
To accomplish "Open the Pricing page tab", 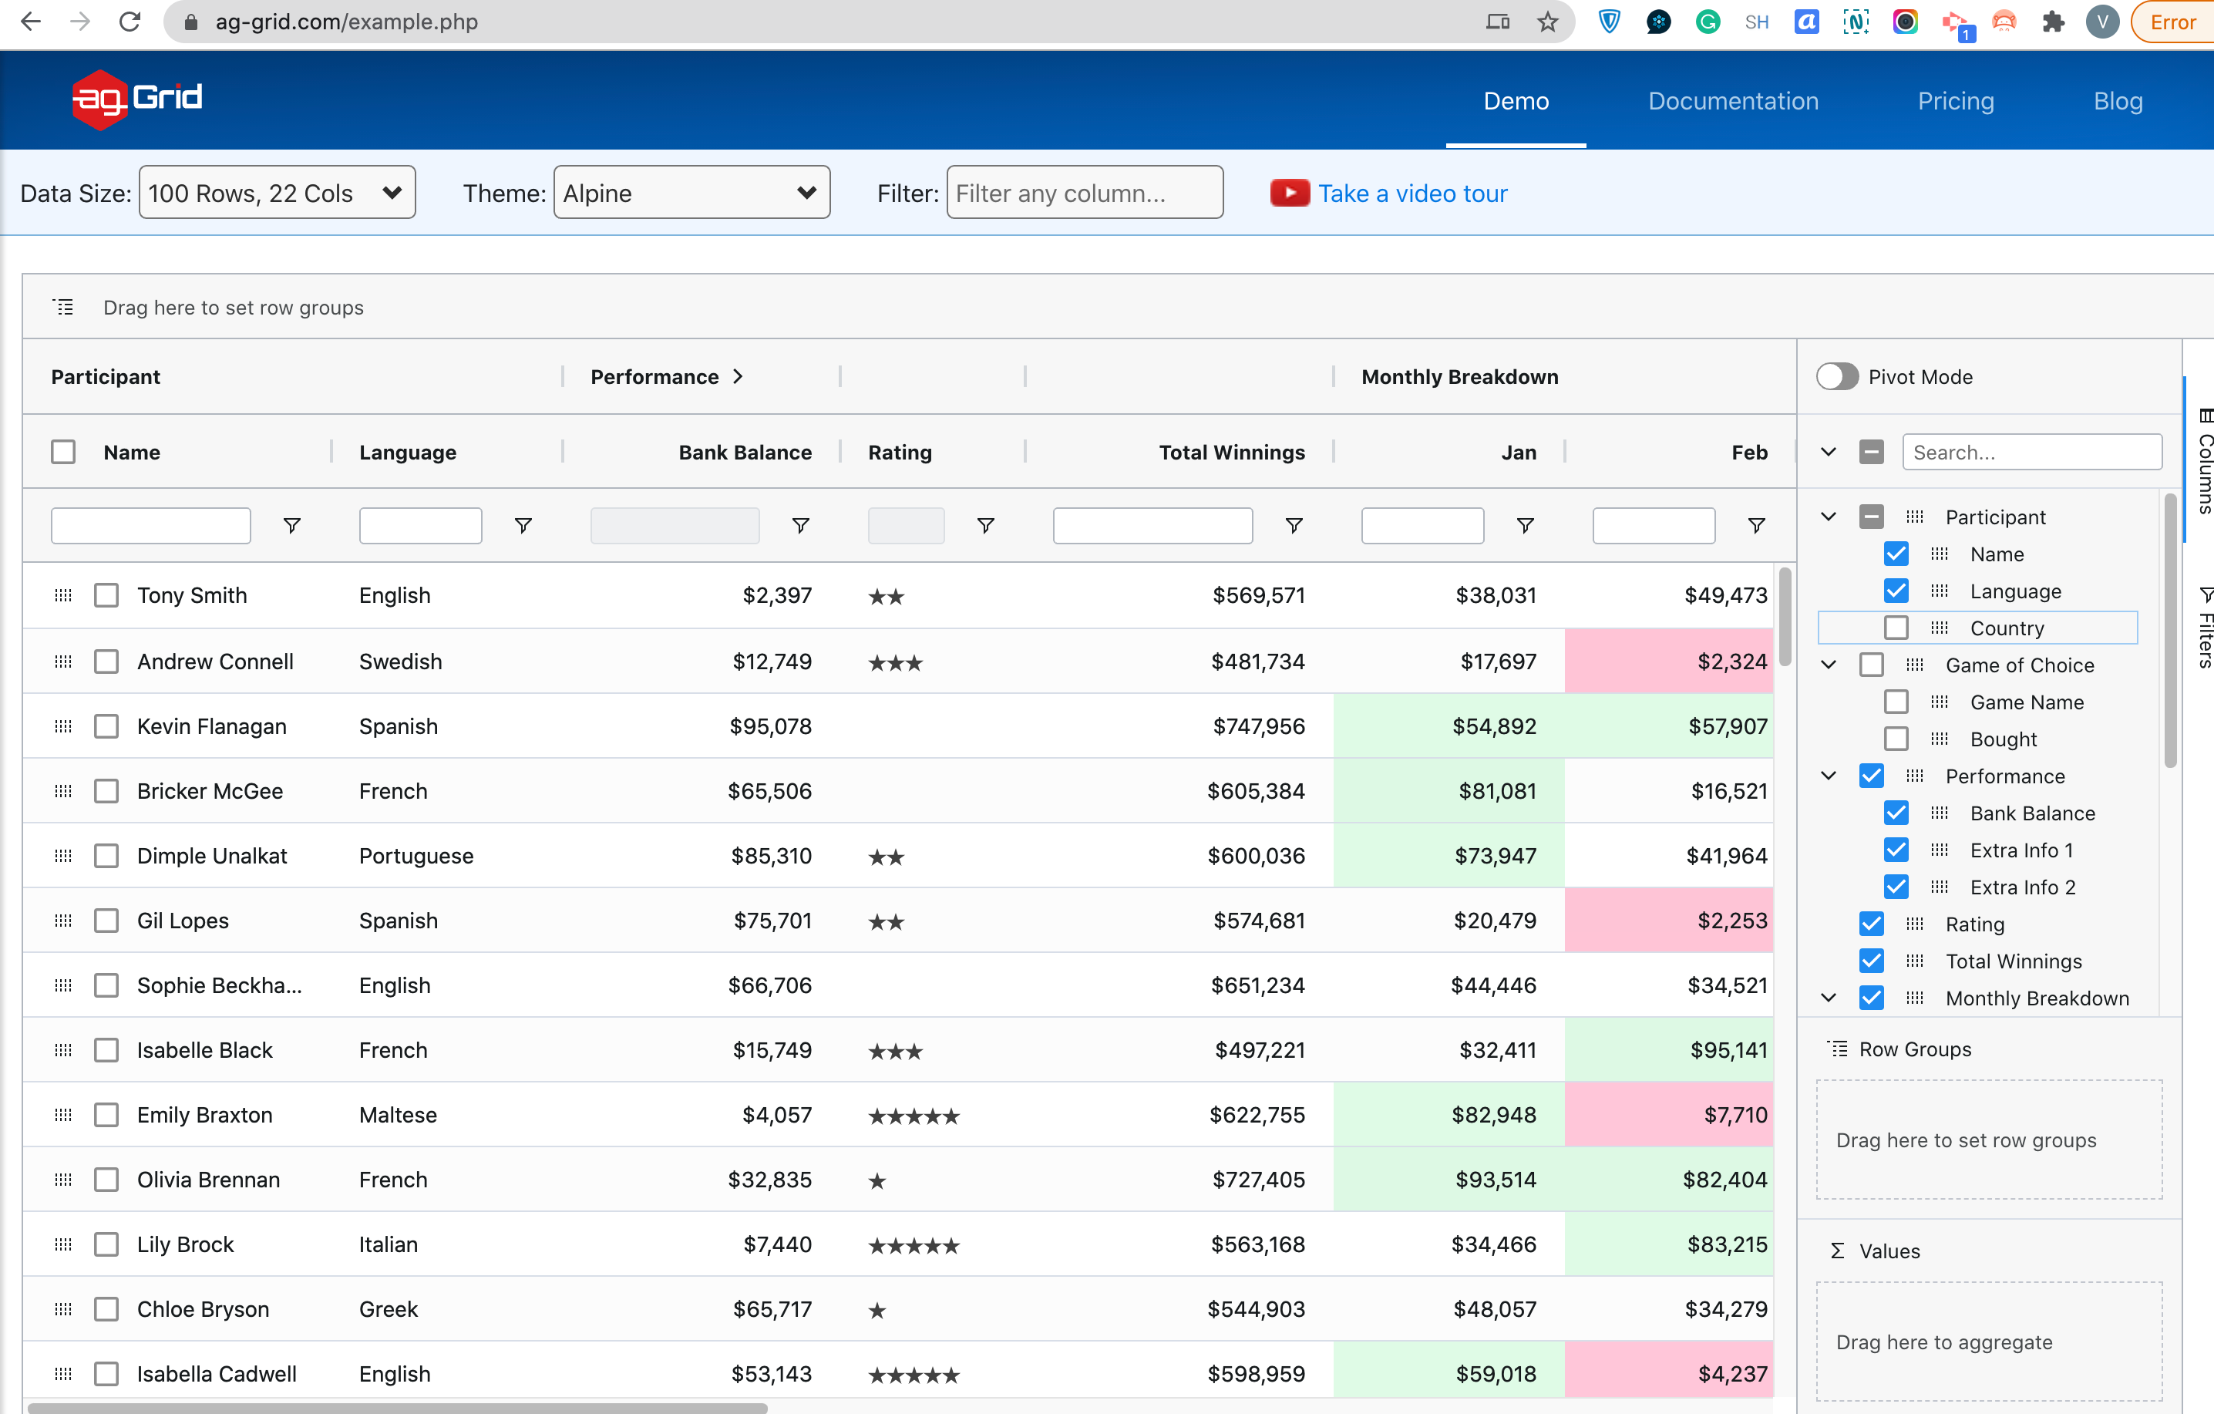I will pyautogui.click(x=1956, y=101).
